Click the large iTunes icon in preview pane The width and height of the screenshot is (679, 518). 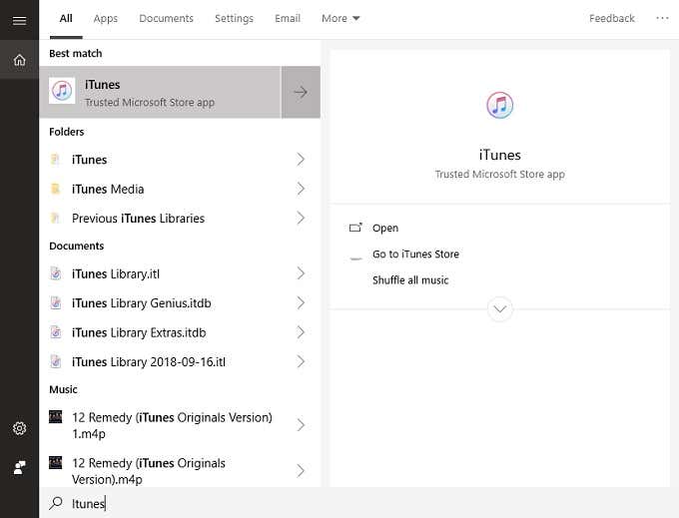500,105
